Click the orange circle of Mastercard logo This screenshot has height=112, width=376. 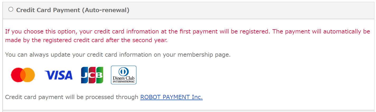pos(29,75)
